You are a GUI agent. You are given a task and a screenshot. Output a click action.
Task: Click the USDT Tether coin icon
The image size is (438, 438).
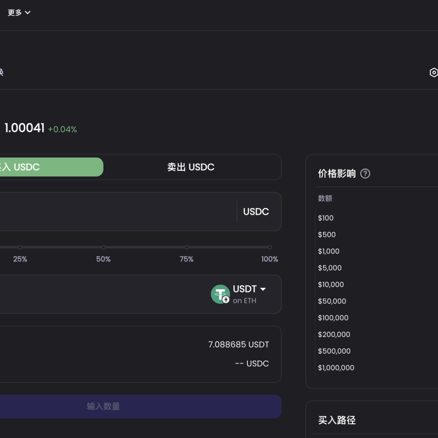[220, 294]
